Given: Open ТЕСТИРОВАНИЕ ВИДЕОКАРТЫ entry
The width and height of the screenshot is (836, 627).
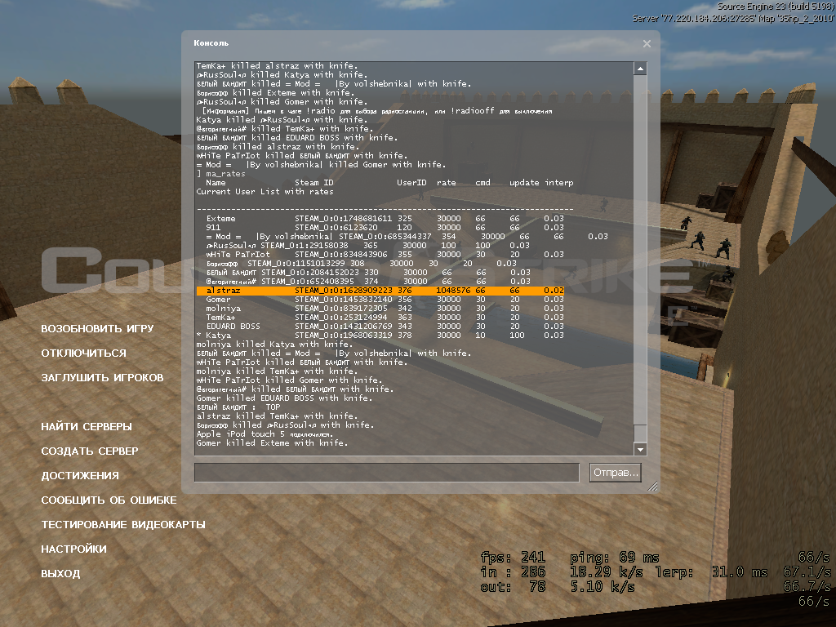Looking at the screenshot, I should click(123, 525).
